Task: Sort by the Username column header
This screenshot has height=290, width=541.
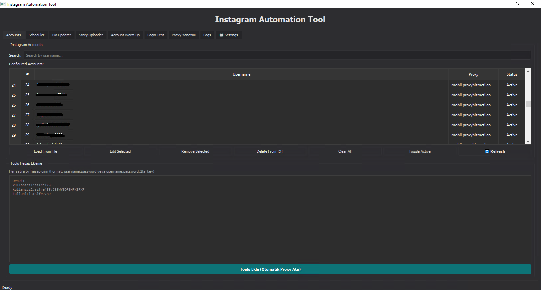Action: pyautogui.click(x=241, y=74)
